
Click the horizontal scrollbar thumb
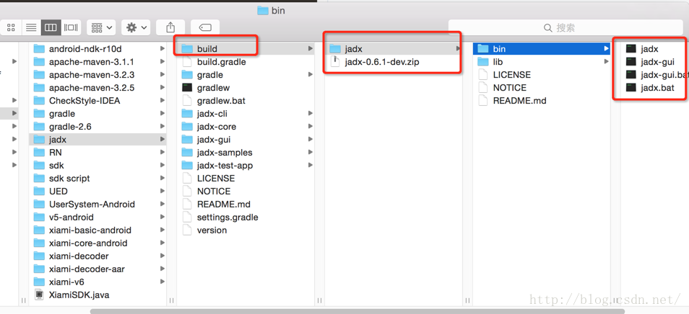click(x=357, y=311)
